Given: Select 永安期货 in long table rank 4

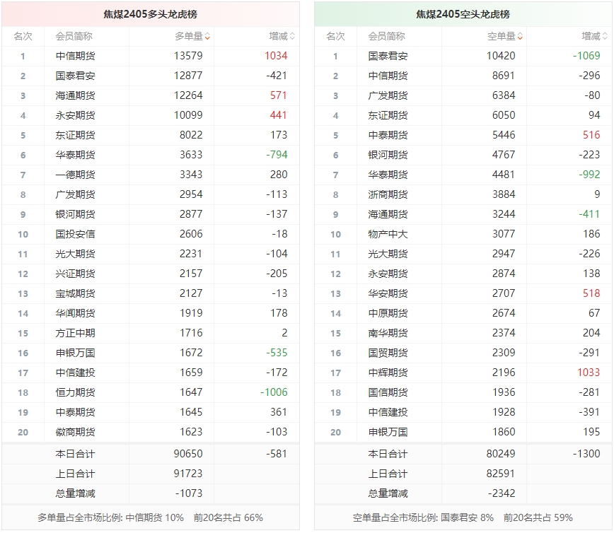Looking at the screenshot, I should (75, 115).
